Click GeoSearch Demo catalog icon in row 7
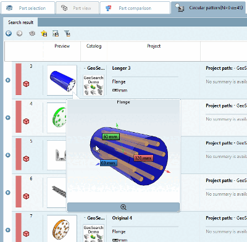 pos(93,233)
